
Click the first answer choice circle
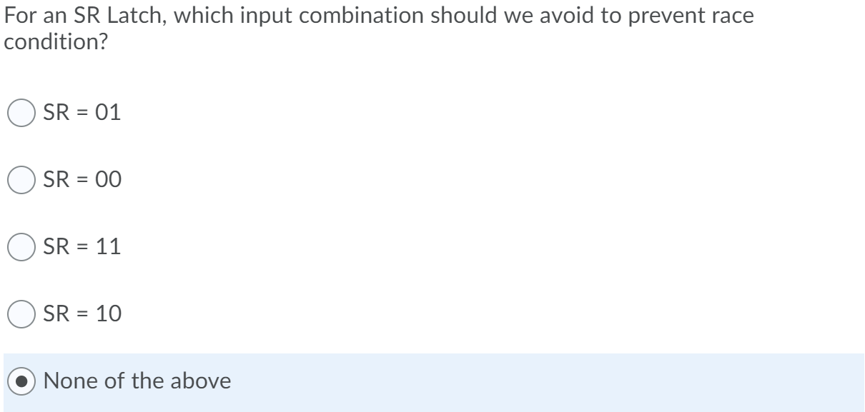(22, 111)
